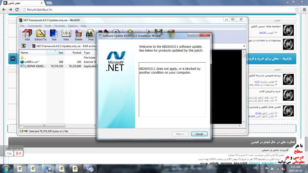This screenshot has height=173, width=308.
Task: Click the g+1 button on the page
Action: [18, 153]
